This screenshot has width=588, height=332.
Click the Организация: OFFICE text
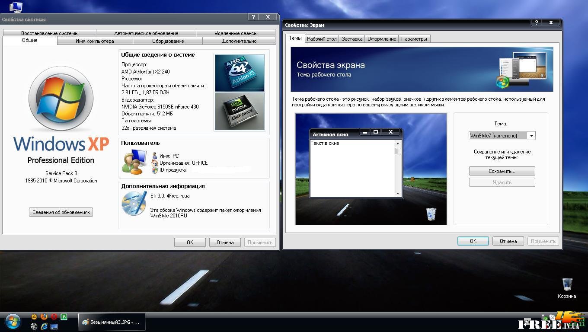pyautogui.click(x=183, y=163)
